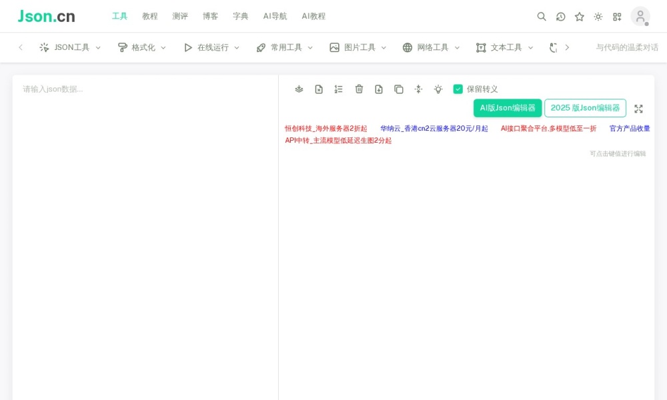Click the 2025 版Json编辑器 button
Image resolution: width=667 pixels, height=400 pixels.
586,108
